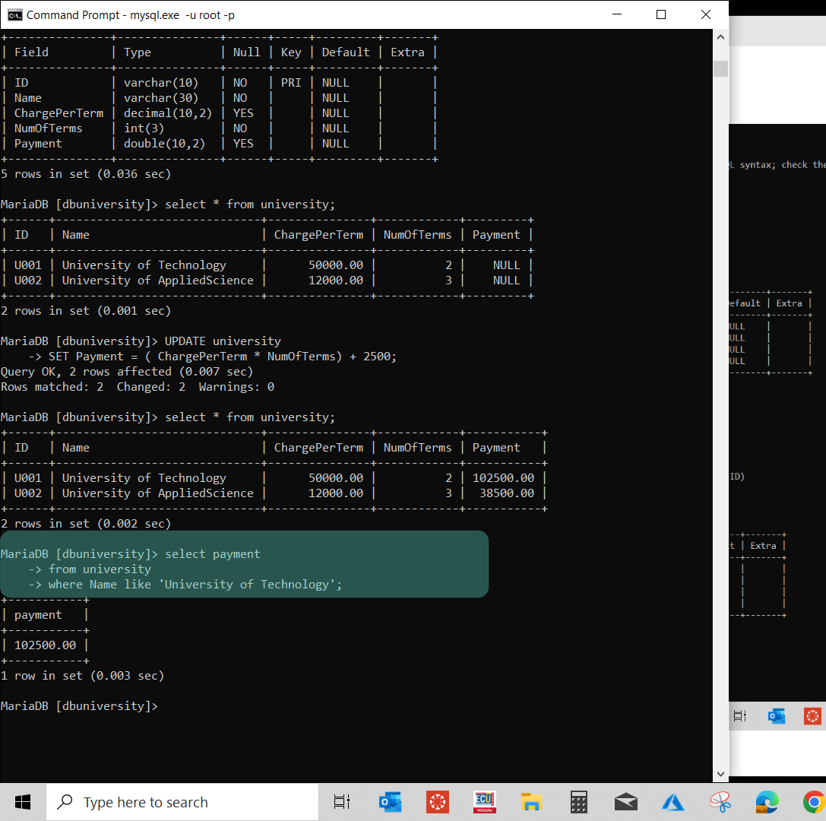Open Google Chrome from the taskbar
The image size is (826, 821).
pos(814,801)
